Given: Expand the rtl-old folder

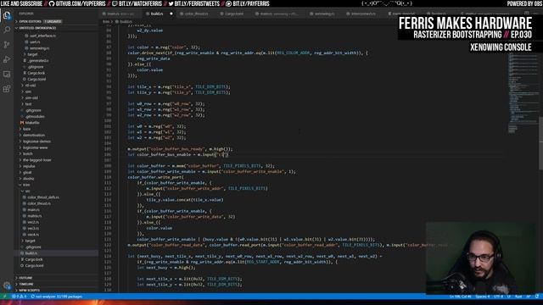Looking at the screenshot, I should 30,86.
